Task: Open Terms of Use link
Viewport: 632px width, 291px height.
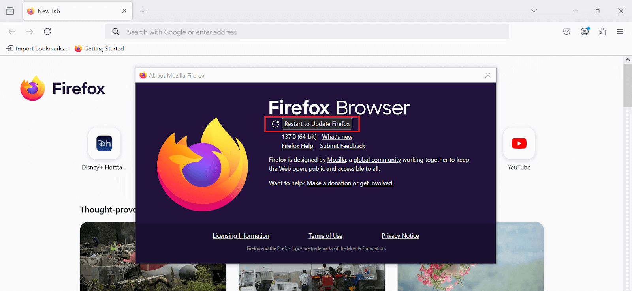Action: click(325, 236)
